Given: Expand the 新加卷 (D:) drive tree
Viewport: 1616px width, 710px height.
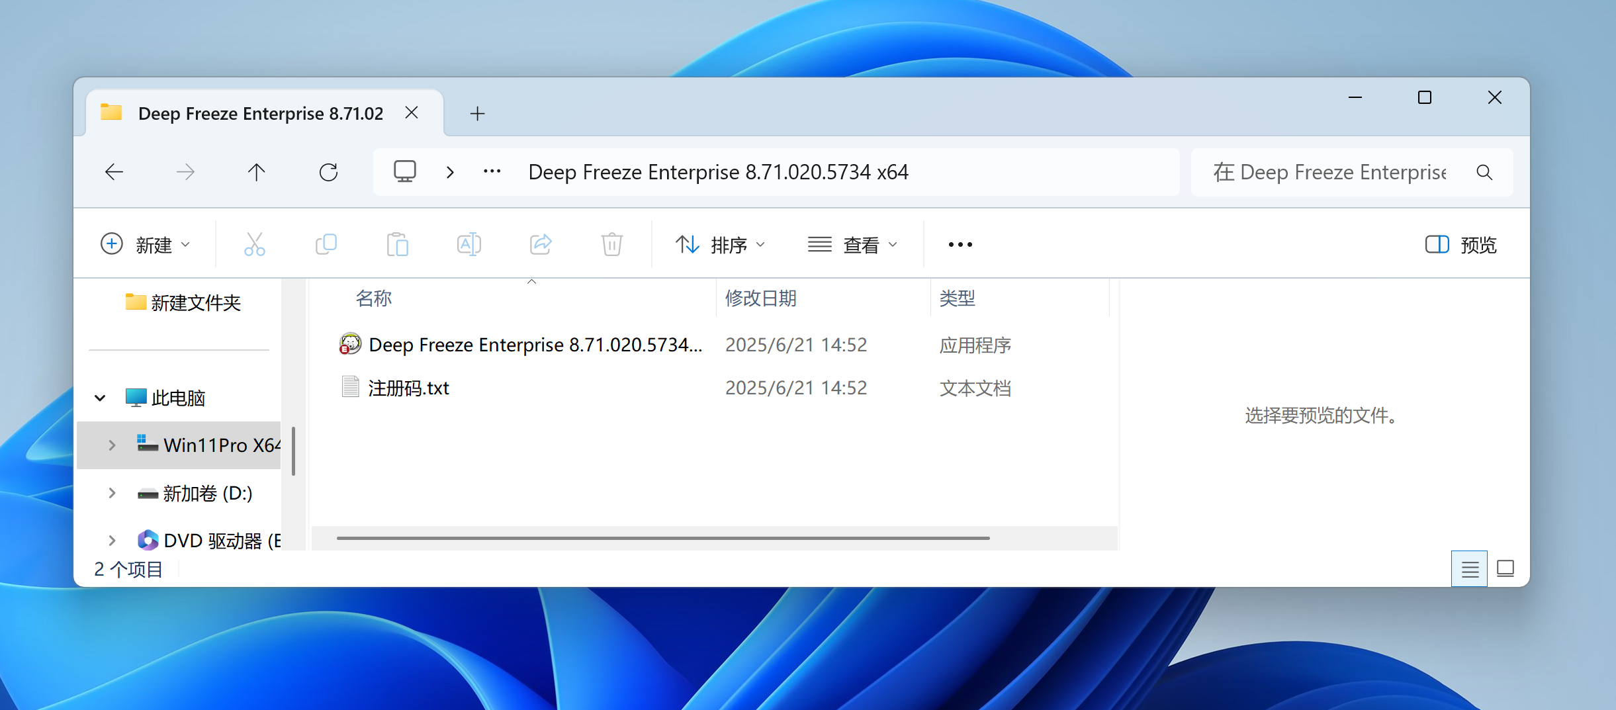Looking at the screenshot, I should pyautogui.click(x=112, y=493).
